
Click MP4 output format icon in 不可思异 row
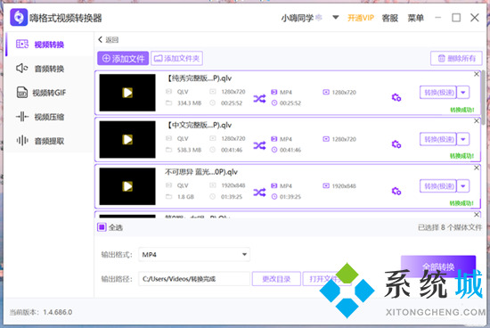click(274, 185)
